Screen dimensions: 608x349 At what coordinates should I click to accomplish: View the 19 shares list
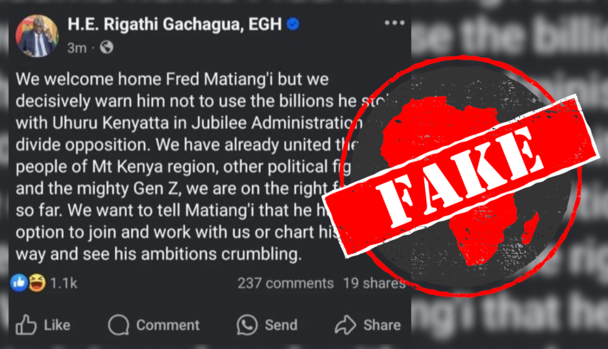pos(374,284)
